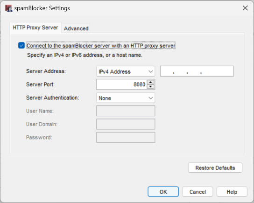
Task: Click the 'Server Authentication:' label
Action: point(53,98)
